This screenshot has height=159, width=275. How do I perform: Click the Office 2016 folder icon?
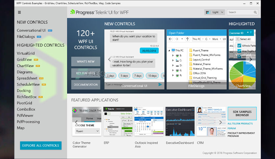[191, 73]
